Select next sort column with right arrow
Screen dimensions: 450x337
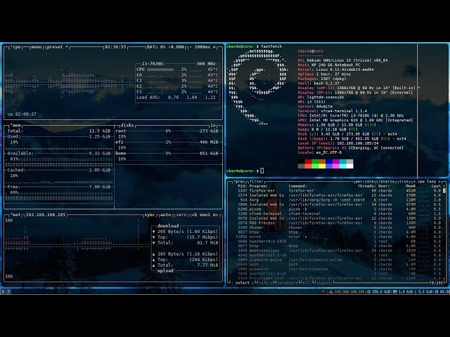[x=439, y=181]
